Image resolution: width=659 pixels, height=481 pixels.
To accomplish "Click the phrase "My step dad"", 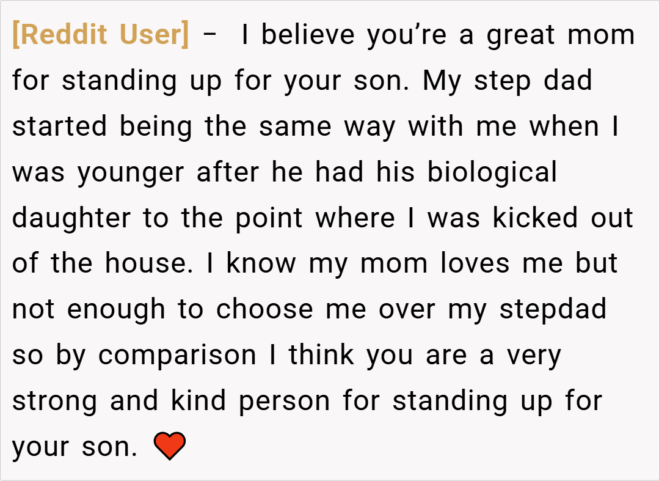I will (508, 81).
